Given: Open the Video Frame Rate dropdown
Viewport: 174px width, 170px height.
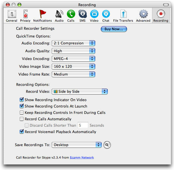Looking at the screenshot, I should tap(73, 74).
